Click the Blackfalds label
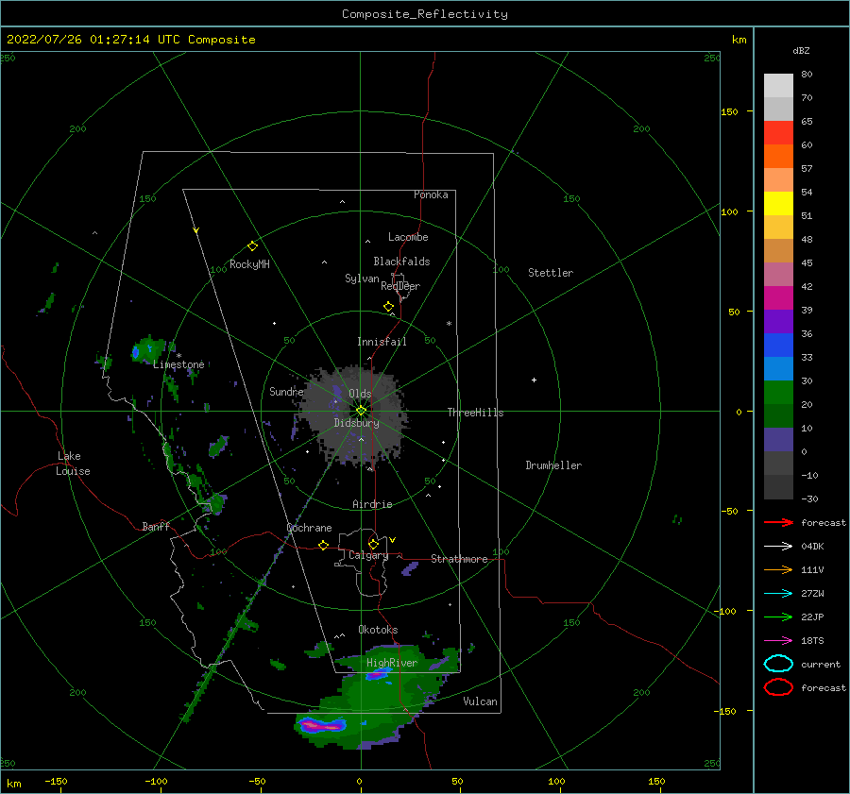 click(x=401, y=262)
